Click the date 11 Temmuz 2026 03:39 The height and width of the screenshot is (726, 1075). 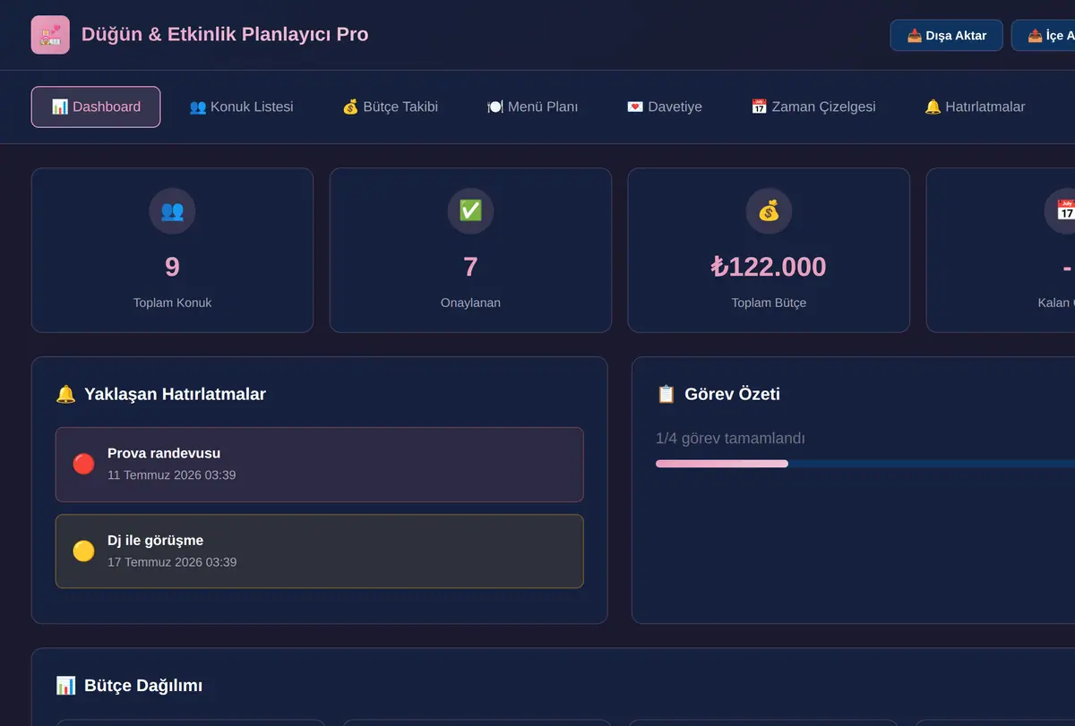(172, 475)
